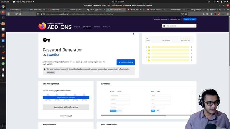Open the yellow N app in dock
Image resolution: width=230 pixels, height=129 pixels.
pyautogui.click(x=3, y=58)
